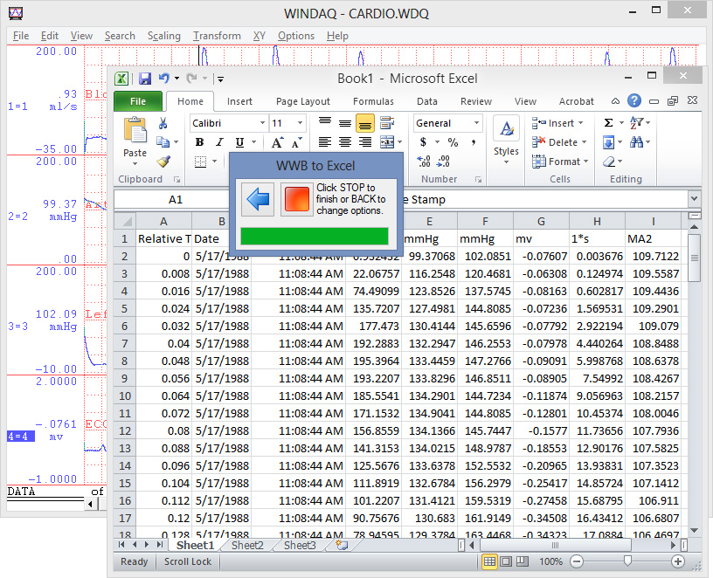
Task: Click the Cut scissors icon
Action: [163, 123]
